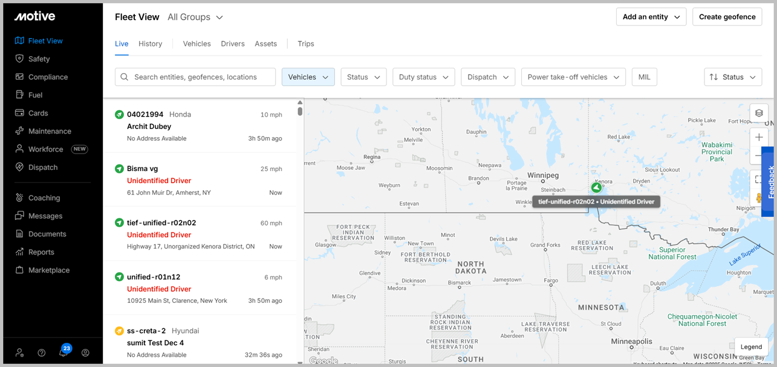Click Highway 17 Kenora District address

click(x=191, y=246)
